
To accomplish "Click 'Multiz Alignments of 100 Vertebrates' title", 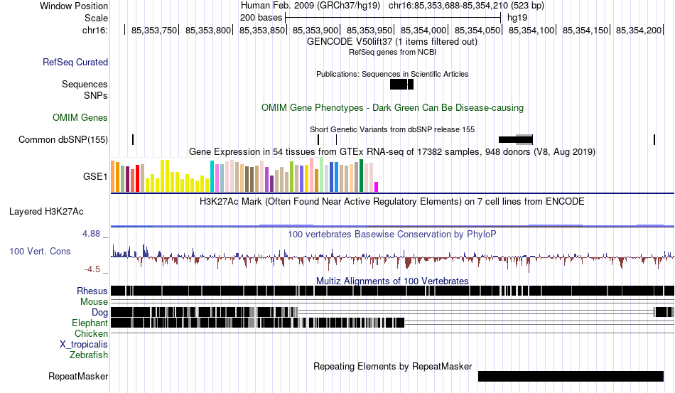I will [x=392, y=281].
